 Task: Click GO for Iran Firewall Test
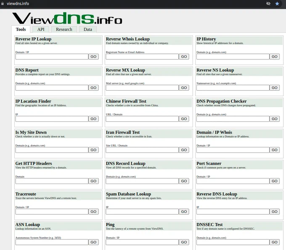184,150
